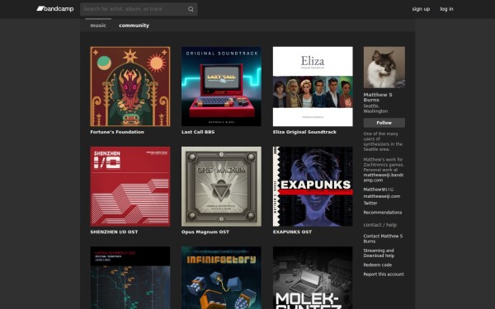Open the matthewseiji.bandcamp.com link

(384, 177)
